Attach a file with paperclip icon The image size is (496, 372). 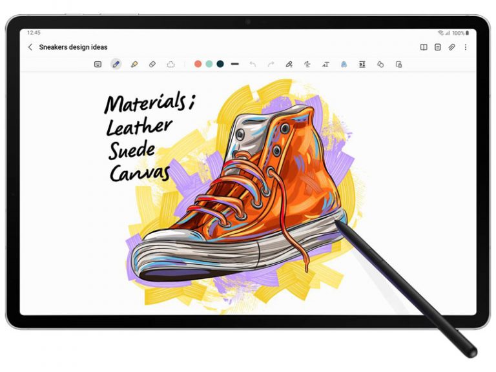tap(452, 47)
